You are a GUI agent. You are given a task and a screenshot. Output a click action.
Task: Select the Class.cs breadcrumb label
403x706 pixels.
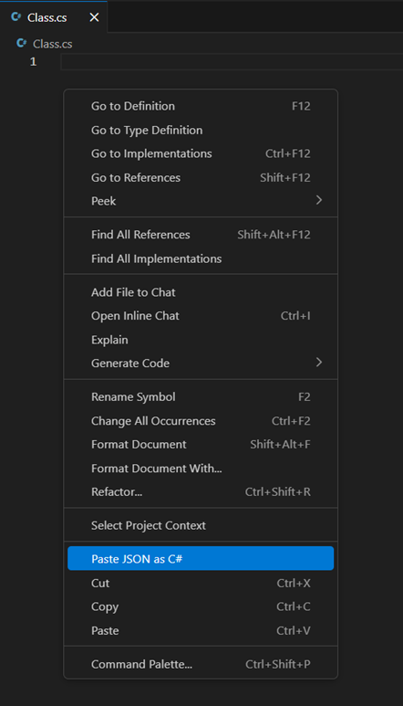(x=53, y=44)
